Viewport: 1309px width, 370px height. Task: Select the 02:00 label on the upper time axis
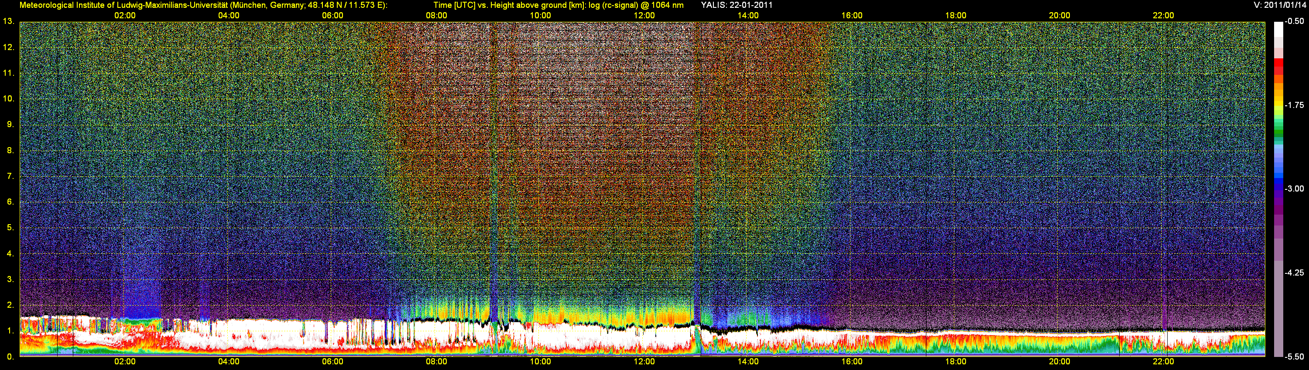coord(124,16)
